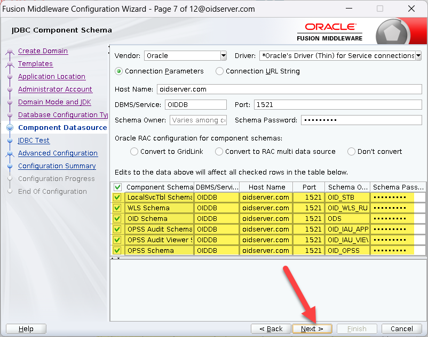Image resolution: width=428 pixels, height=337 pixels.
Task: Uncheck the WLS Schema row checkbox
Action: (117, 208)
